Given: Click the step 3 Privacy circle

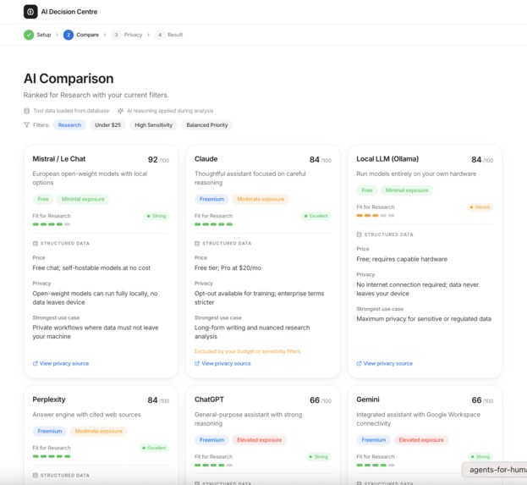Looking at the screenshot, I should click(116, 35).
